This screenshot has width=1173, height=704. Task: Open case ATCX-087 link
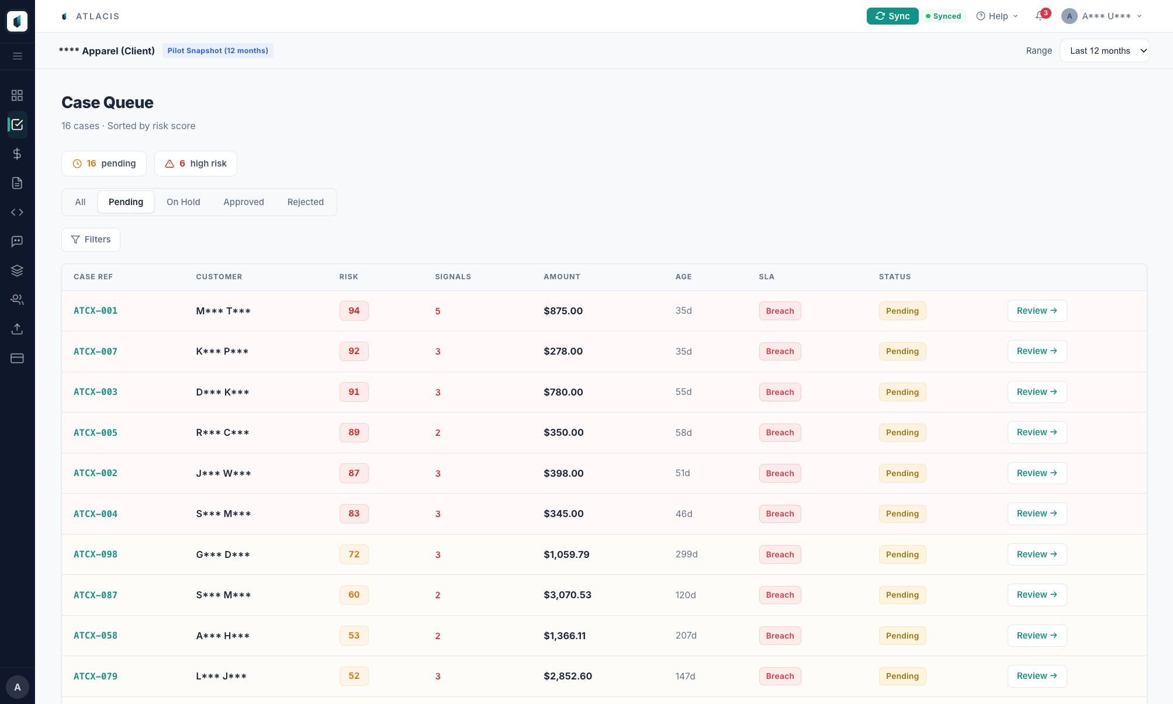pyautogui.click(x=96, y=595)
